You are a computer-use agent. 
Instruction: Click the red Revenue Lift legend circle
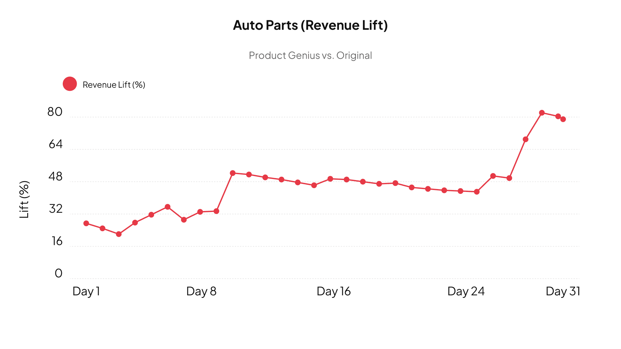(x=70, y=84)
